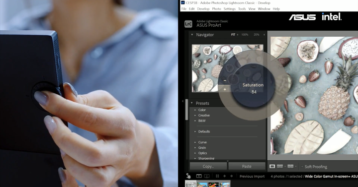
Task: Select the third filmstrip thumbnail with parrot
Action: click(213, 184)
